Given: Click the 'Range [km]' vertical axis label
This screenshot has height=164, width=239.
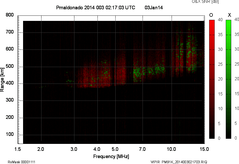Looking at the screenshot, I should 2,80.
